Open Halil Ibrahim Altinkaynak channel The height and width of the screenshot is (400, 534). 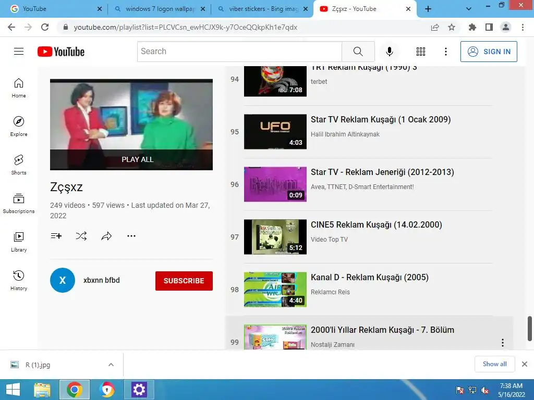click(x=345, y=134)
